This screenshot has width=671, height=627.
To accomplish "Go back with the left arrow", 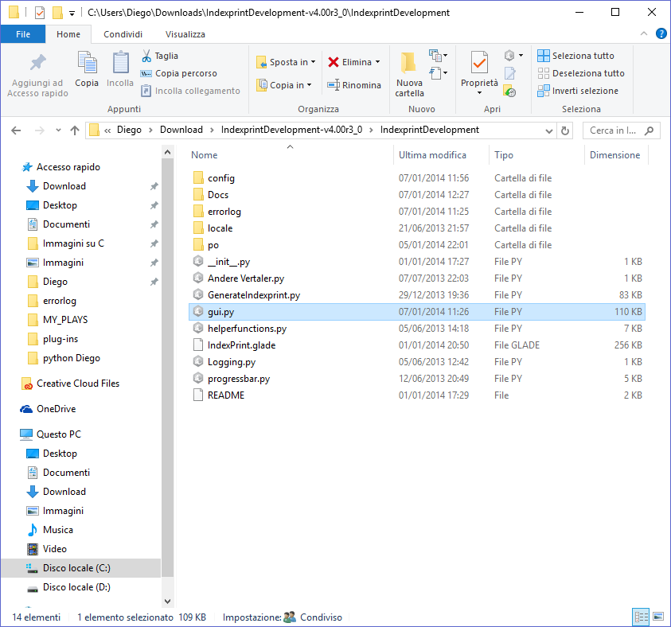I will (16, 130).
